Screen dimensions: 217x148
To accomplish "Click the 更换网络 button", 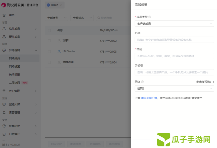I will (95, 144).
